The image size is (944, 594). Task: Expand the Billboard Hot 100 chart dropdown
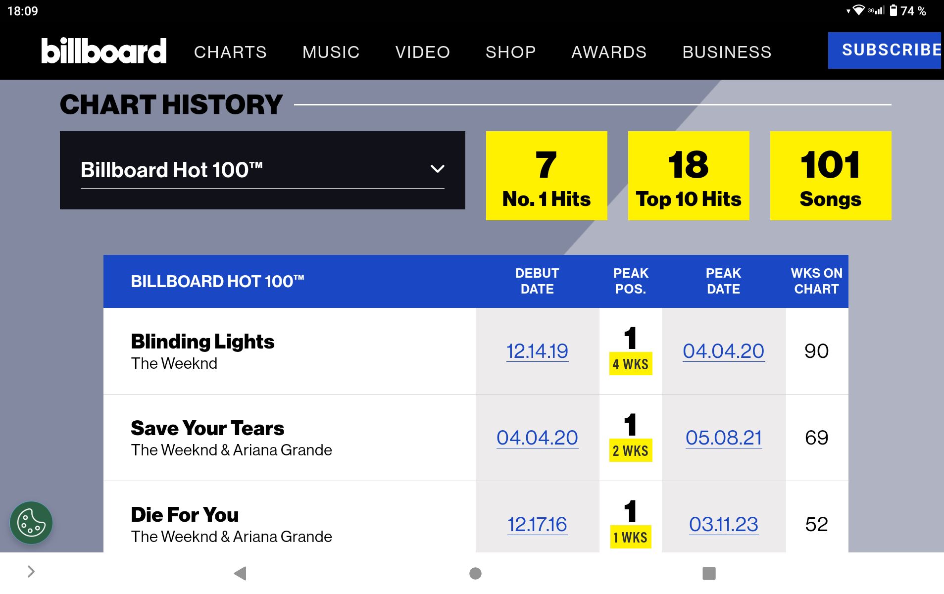click(x=262, y=170)
